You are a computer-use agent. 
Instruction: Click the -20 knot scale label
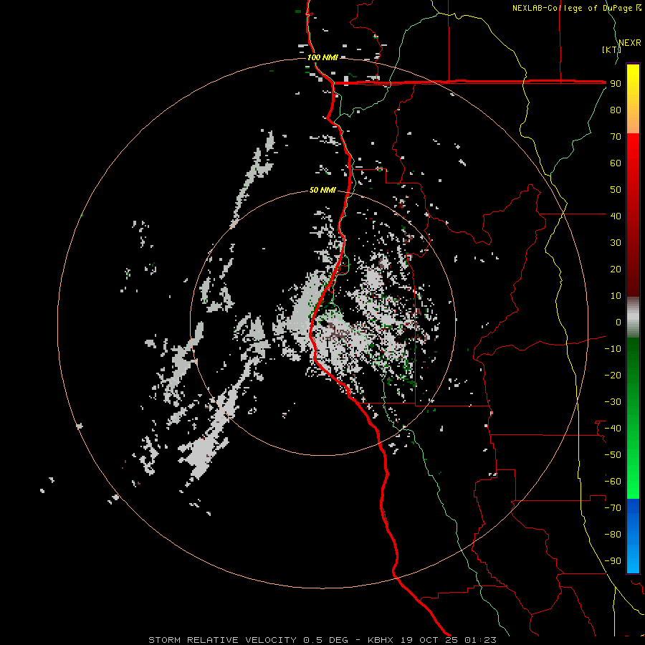613,375
